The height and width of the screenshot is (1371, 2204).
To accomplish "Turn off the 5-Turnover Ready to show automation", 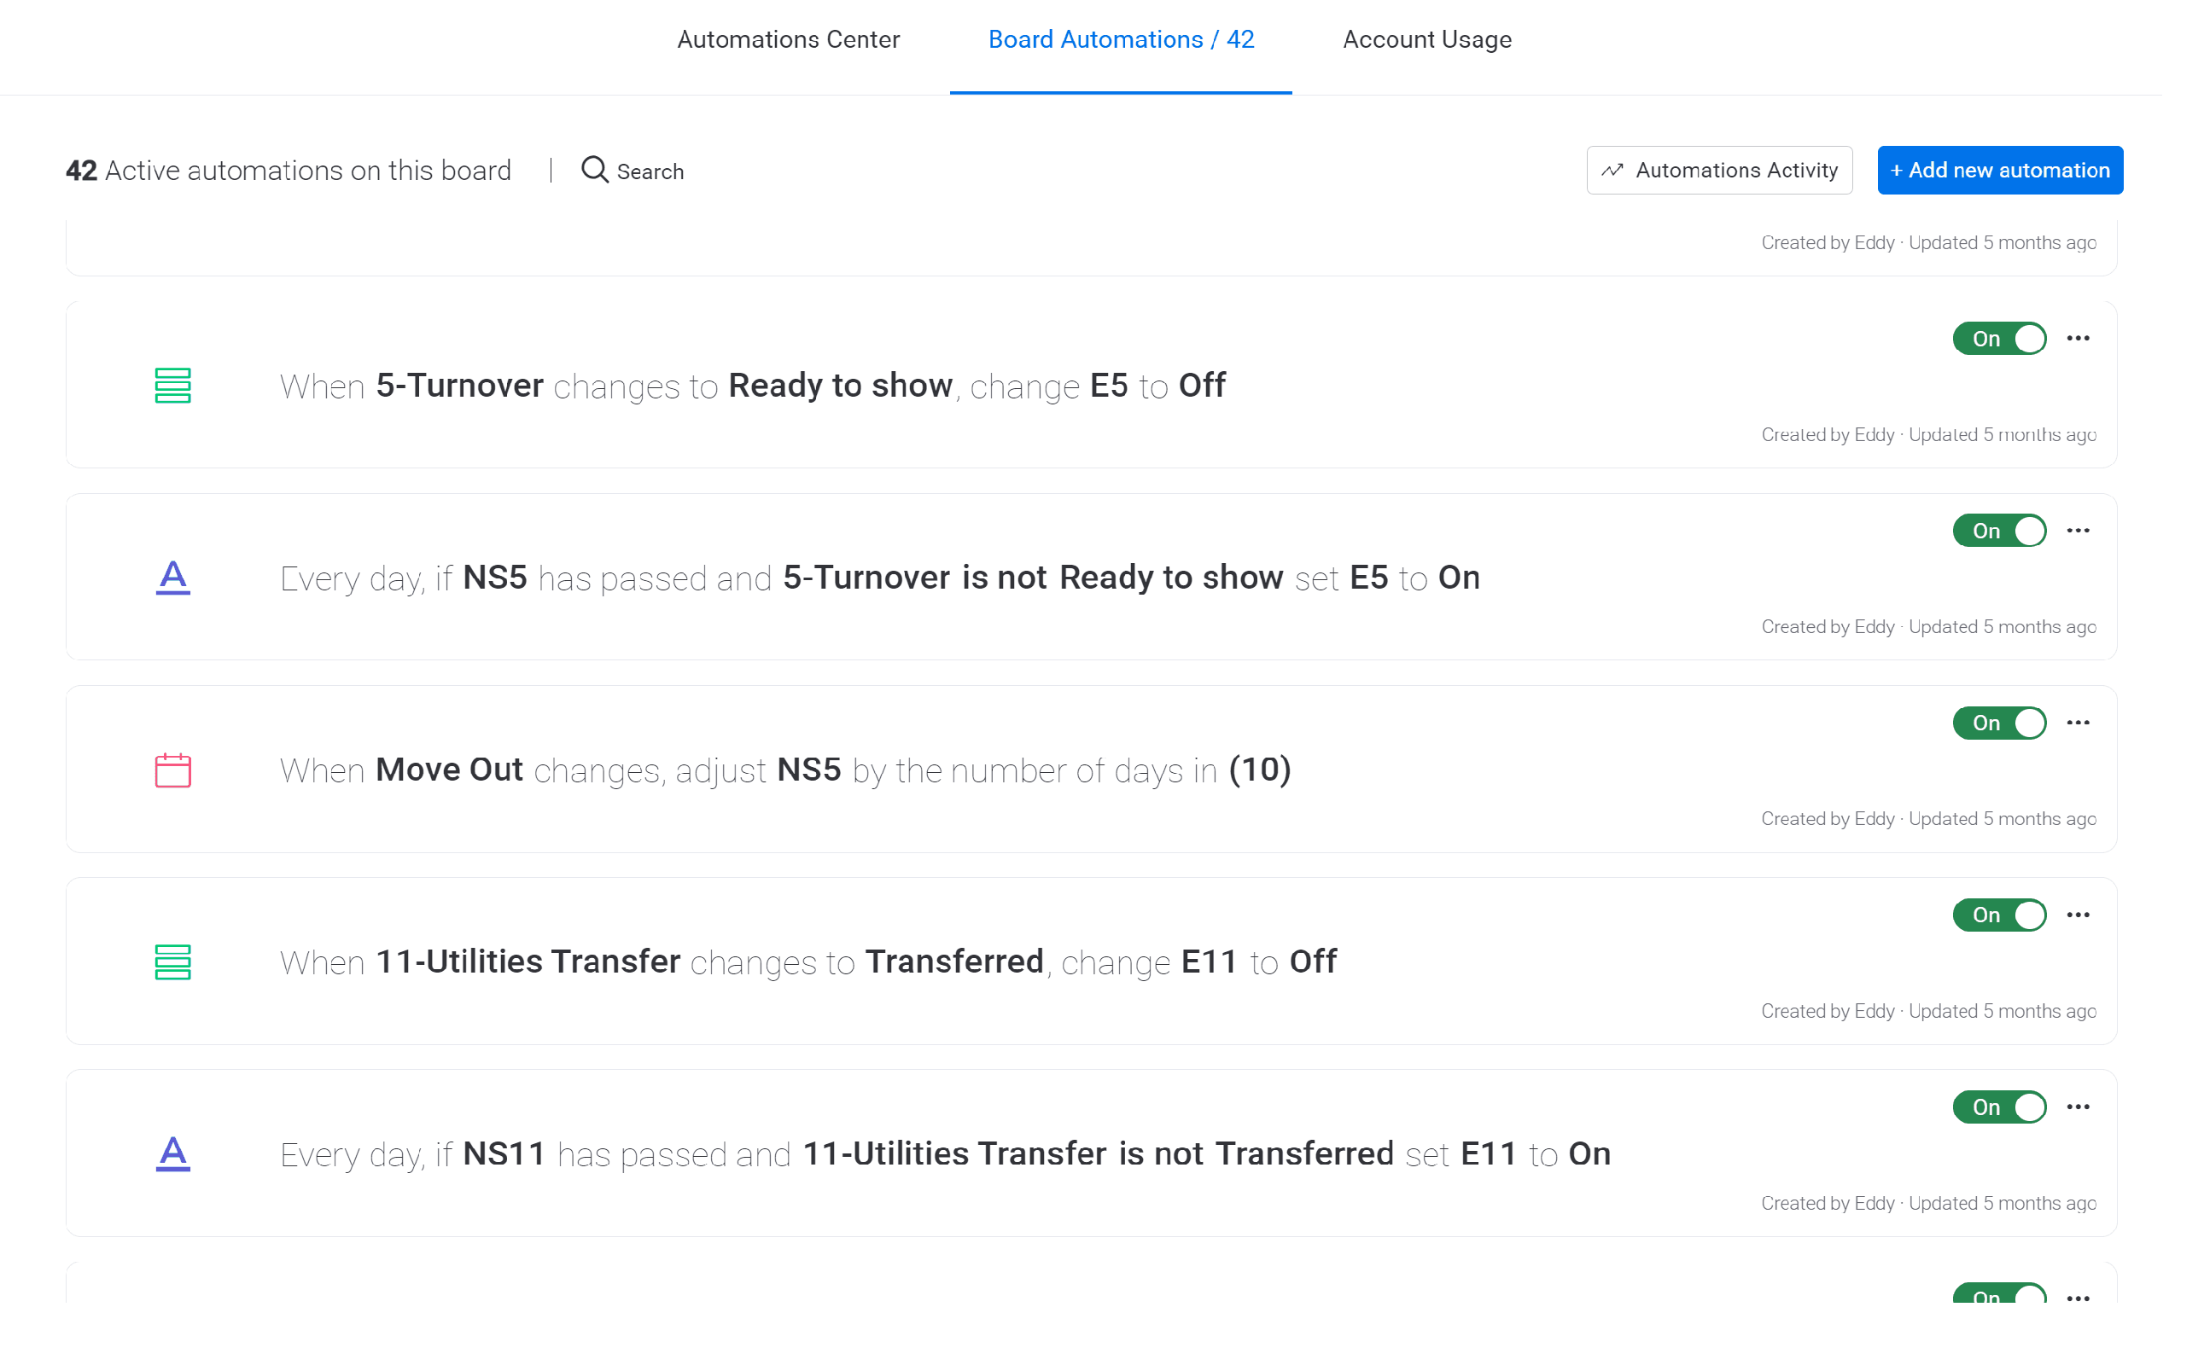I will tap(1999, 338).
